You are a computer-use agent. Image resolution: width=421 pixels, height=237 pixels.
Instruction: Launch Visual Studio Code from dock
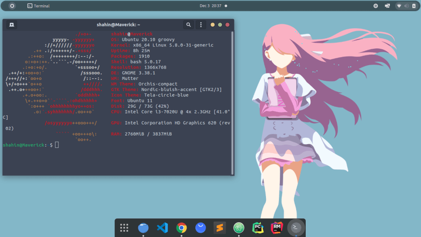(162, 228)
